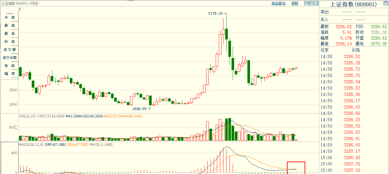This screenshot has width=389, height=174.
Task: Select the tick row priced 3286.92
Action: click(x=354, y=157)
